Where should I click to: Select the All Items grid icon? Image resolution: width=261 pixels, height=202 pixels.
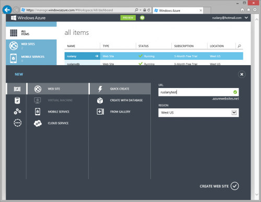pyautogui.click(x=14, y=33)
